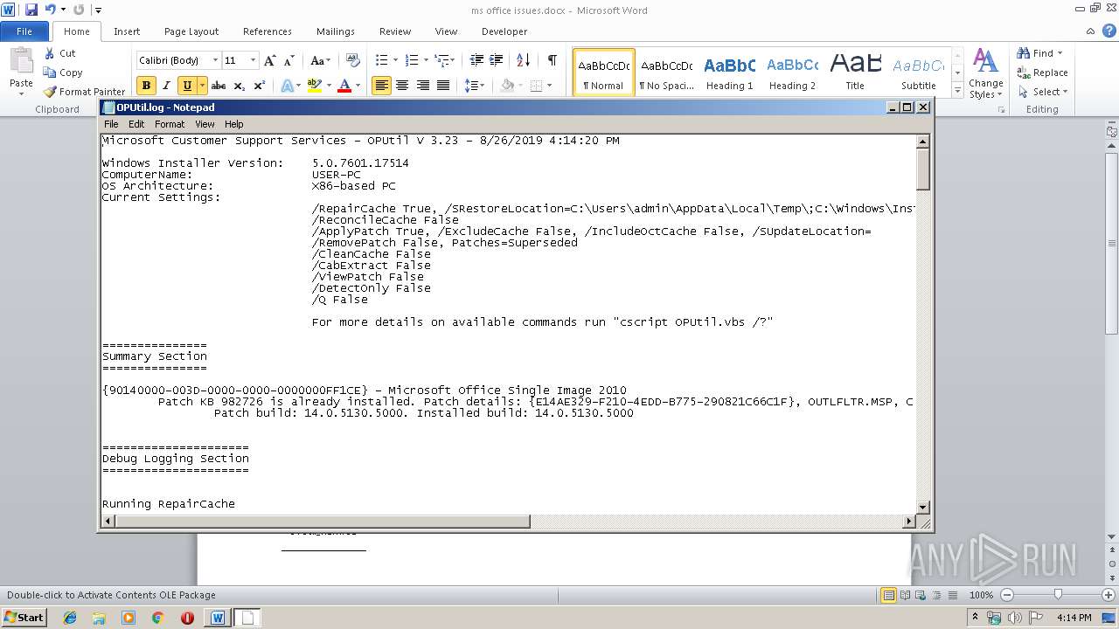
Task: Apply subscript formatting
Action: 240,86
